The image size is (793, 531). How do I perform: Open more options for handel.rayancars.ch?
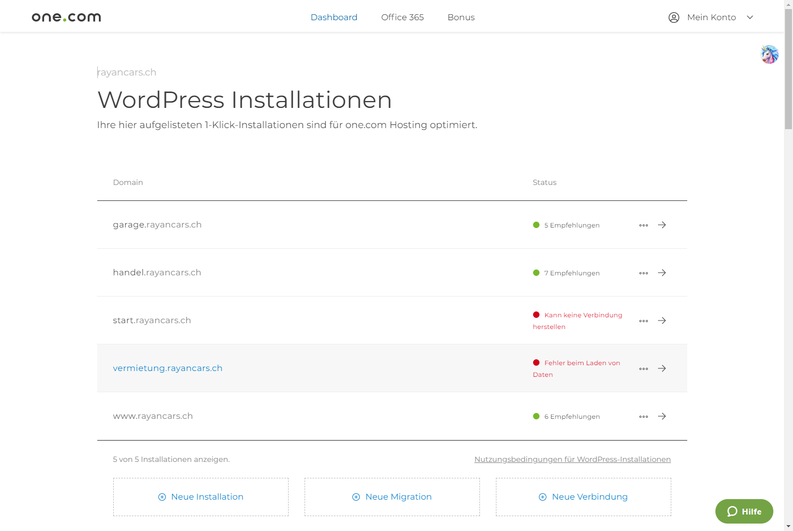[644, 273]
